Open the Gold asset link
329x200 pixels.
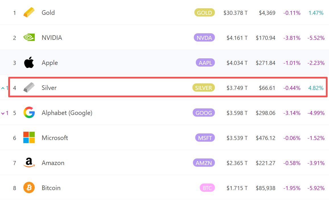(48, 13)
